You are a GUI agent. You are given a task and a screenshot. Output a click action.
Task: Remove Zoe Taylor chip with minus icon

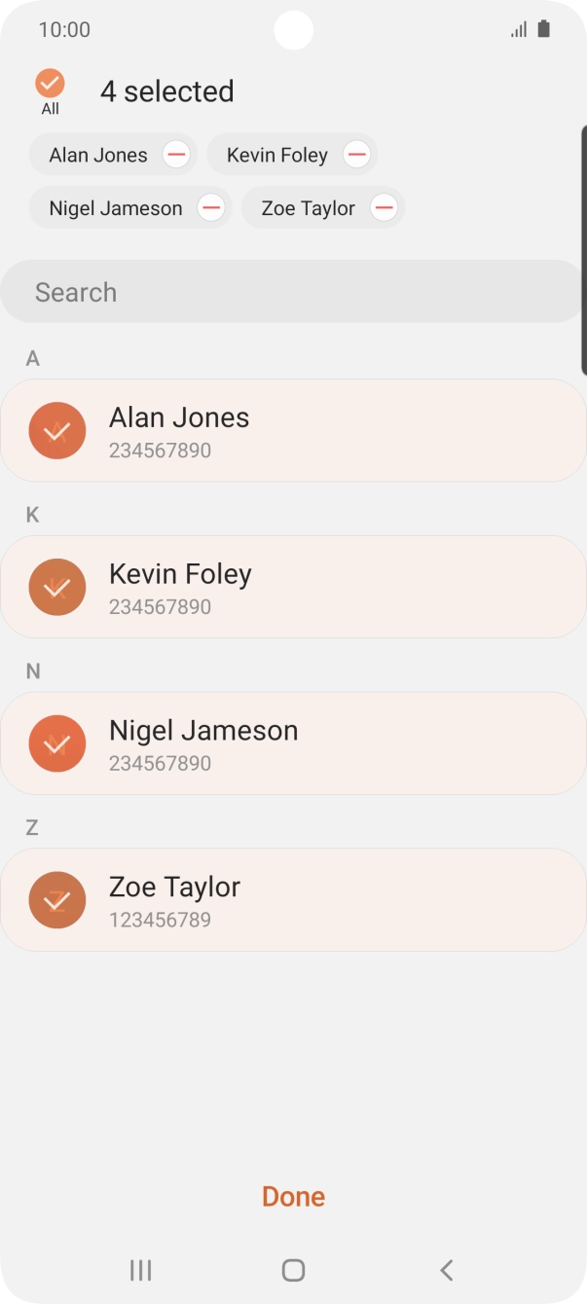(x=385, y=208)
